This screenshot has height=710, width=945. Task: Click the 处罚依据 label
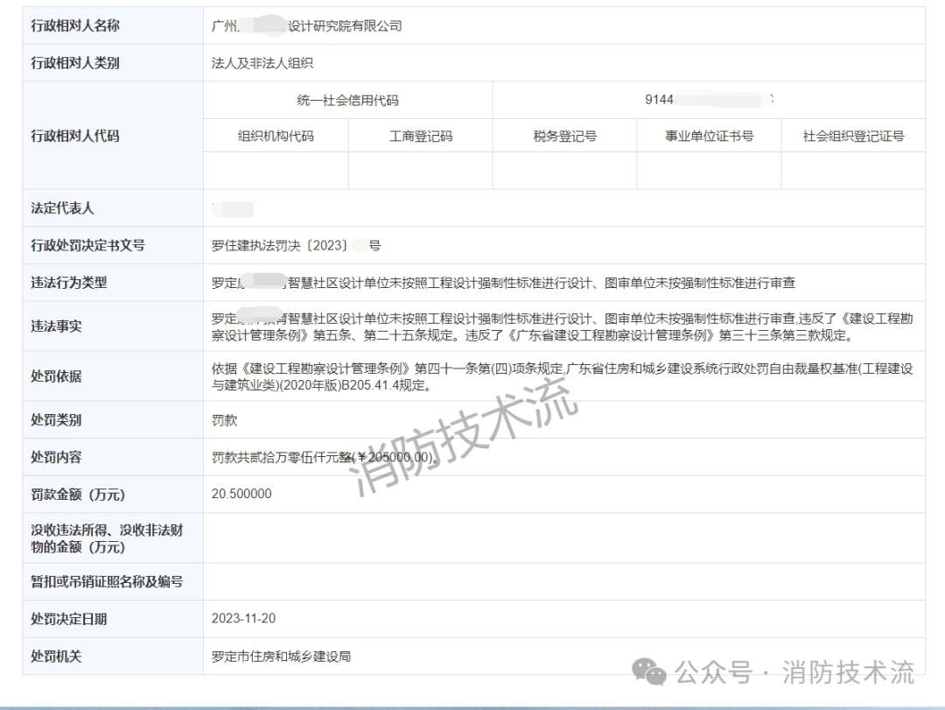click(56, 376)
